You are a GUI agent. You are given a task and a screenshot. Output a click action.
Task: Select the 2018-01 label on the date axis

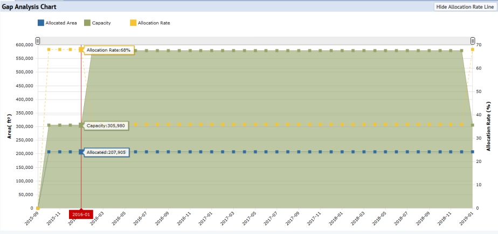click(337, 217)
